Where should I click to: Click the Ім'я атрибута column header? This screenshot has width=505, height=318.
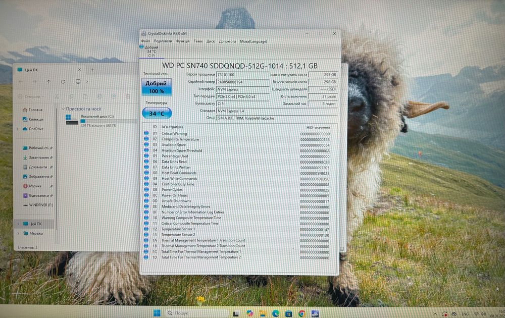coord(172,127)
